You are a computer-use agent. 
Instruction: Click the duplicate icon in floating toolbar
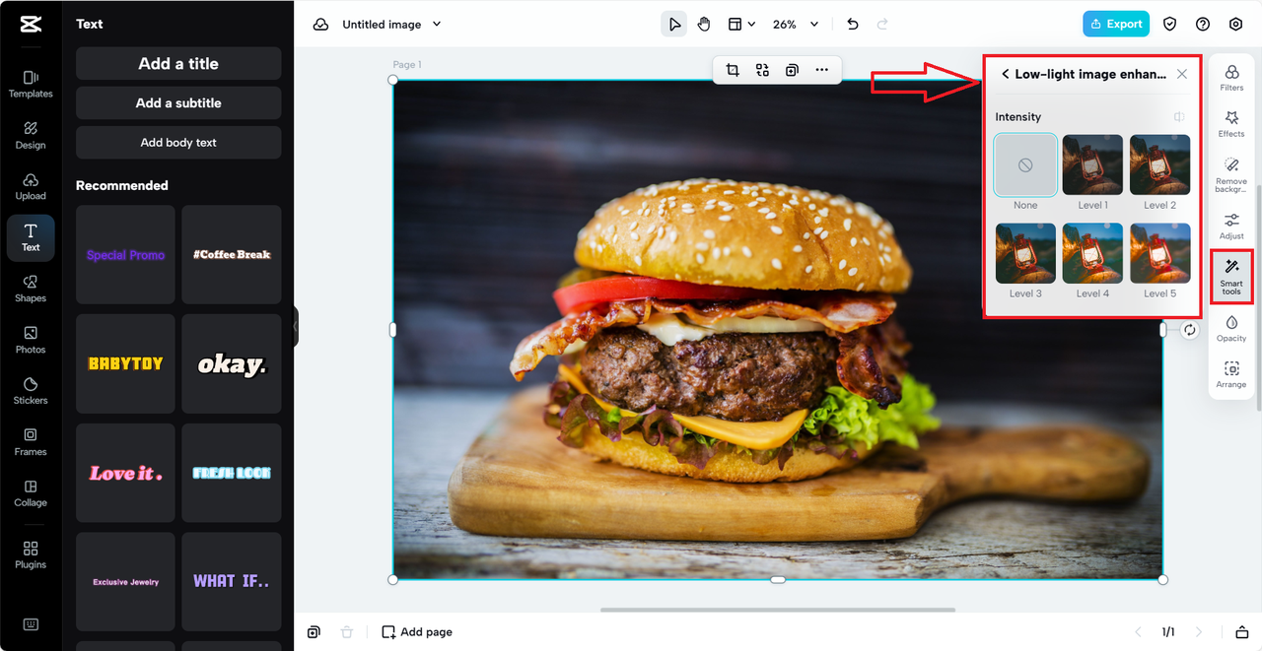coord(792,70)
